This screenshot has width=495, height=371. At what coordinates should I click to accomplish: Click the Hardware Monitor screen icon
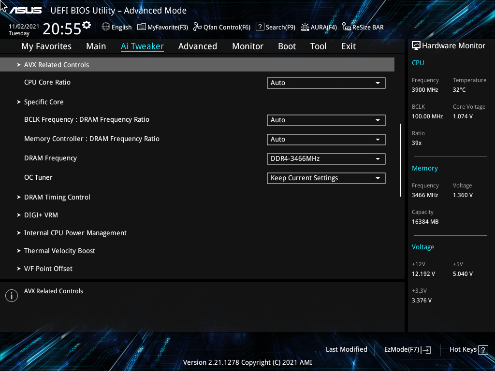416,46
